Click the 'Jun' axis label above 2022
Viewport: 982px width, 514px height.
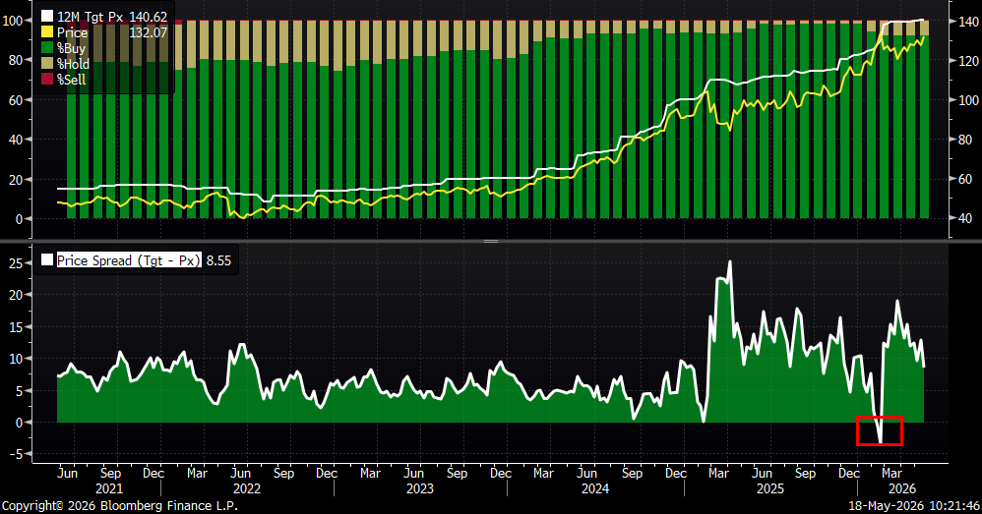(240, 474)
